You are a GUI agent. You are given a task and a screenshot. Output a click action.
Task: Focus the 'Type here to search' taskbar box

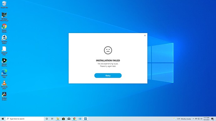[x=25, y=119]
